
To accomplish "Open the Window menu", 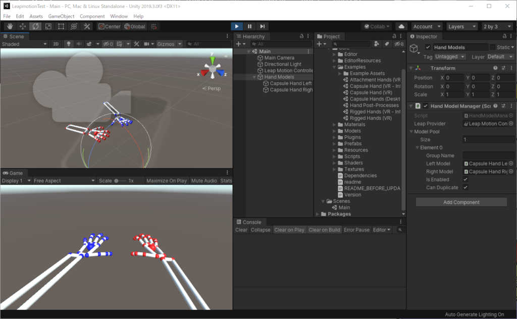I will pos(119,16).
